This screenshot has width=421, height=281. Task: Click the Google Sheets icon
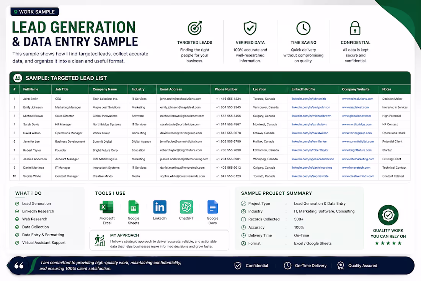point(134,207)
